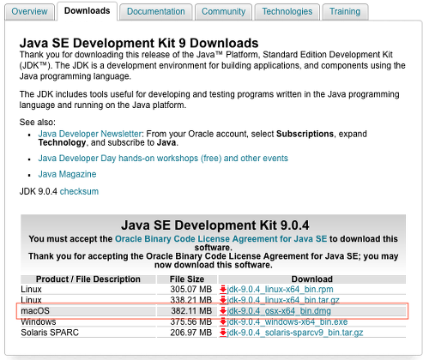The width and height of the screenshot is (429, 360).
Task: Click the red download arrow for linux-x64 rpm
Action: (x=223, y=290)
